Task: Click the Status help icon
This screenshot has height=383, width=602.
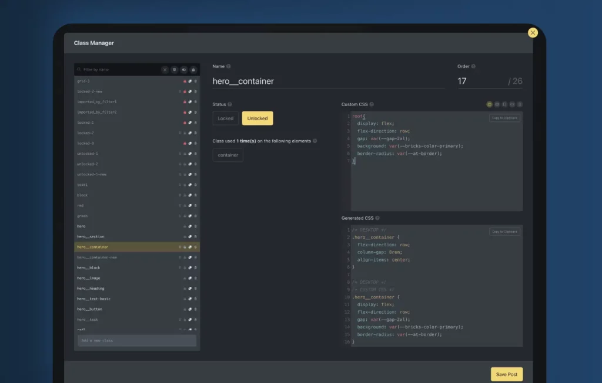Action: tap(230, 104)
